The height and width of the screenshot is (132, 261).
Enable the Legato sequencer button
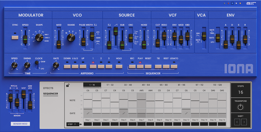[174, 66]
